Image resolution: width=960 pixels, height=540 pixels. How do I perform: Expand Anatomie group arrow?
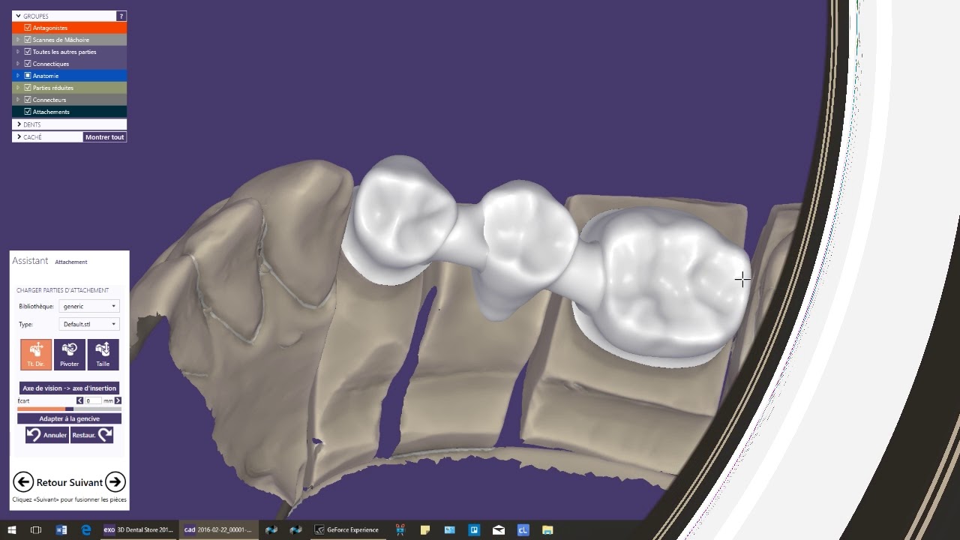pos(18,76)
